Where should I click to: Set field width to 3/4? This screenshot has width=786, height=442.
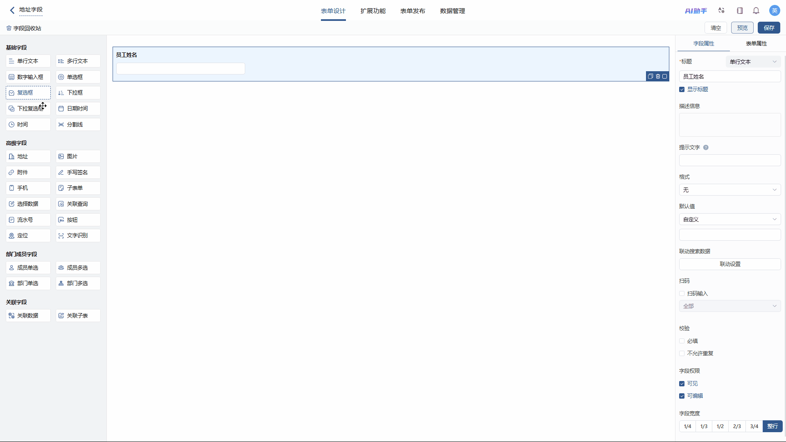tap(754, 426)
